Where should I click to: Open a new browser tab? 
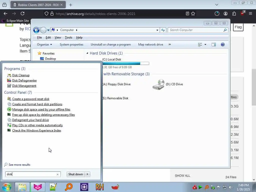pos(70,5)
